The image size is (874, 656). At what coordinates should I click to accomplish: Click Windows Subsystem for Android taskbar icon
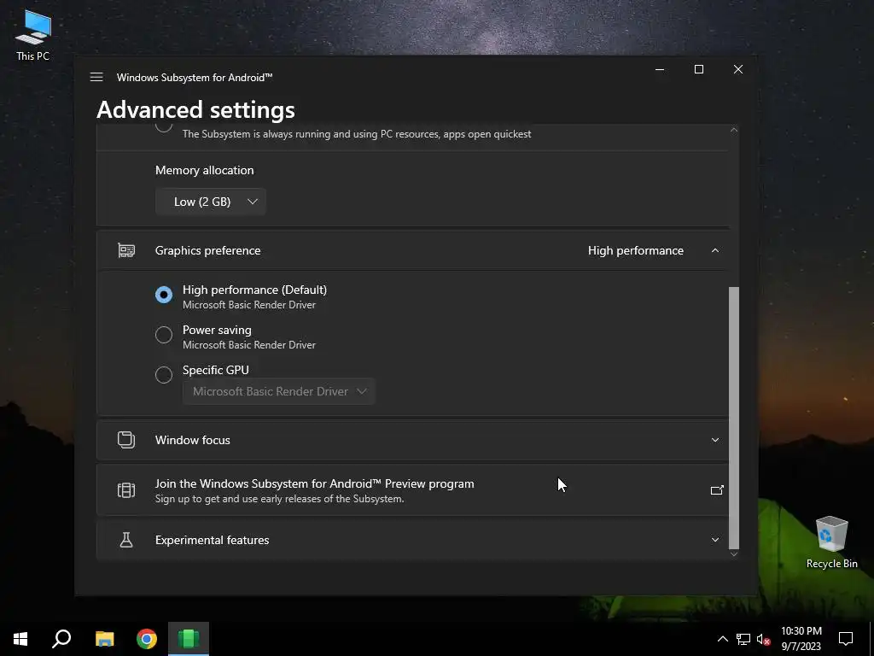tap(189, 639)
